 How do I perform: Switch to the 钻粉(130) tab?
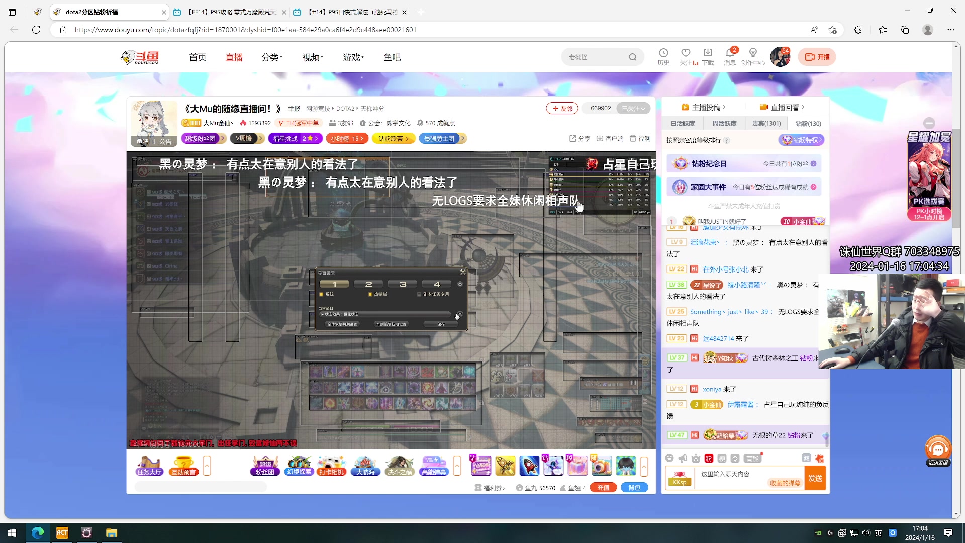coord(808,123)
